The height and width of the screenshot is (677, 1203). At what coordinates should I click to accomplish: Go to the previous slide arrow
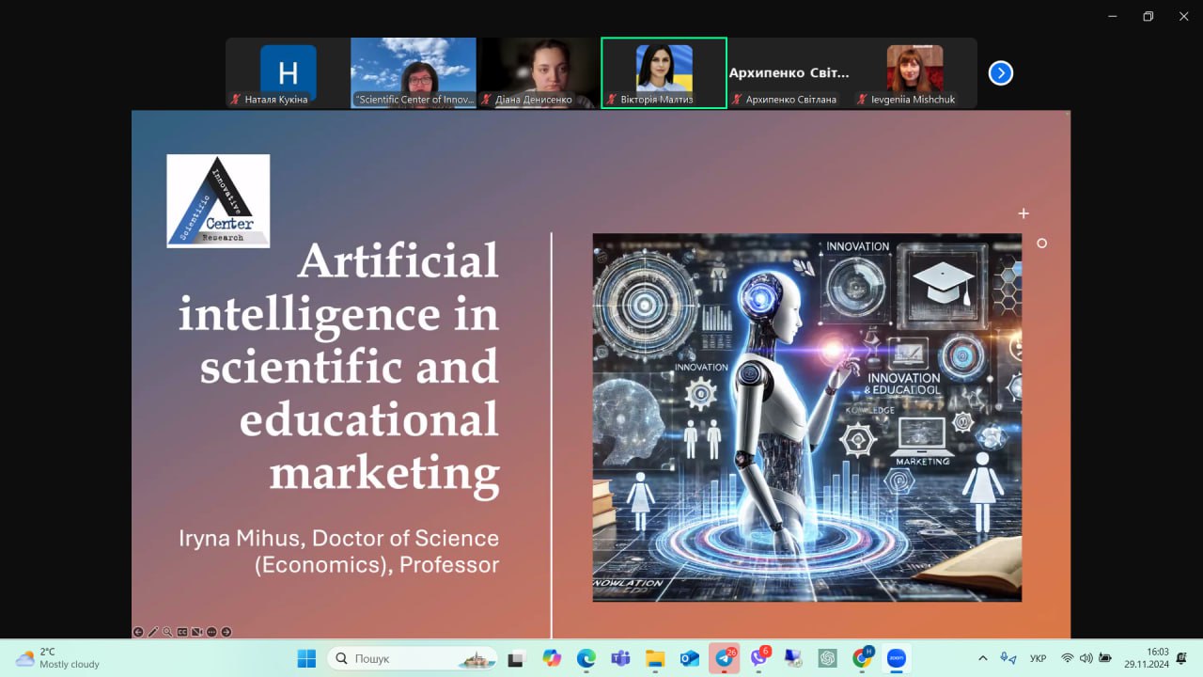(138, 632)
